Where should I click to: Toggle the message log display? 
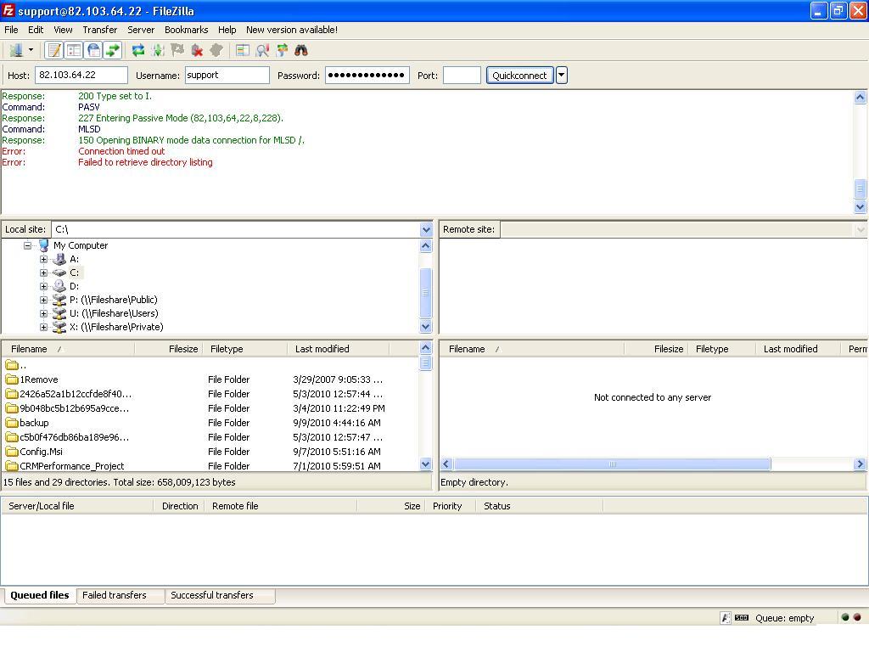coord(54,51)
